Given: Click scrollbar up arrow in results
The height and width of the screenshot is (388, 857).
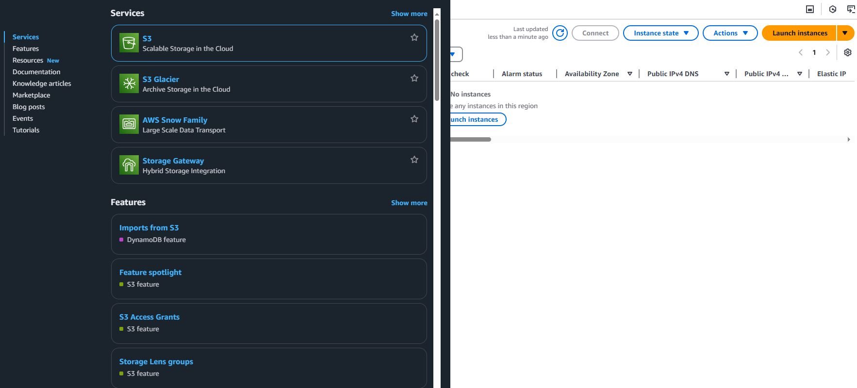Looking at the screenshot, I should coord(437,14).
